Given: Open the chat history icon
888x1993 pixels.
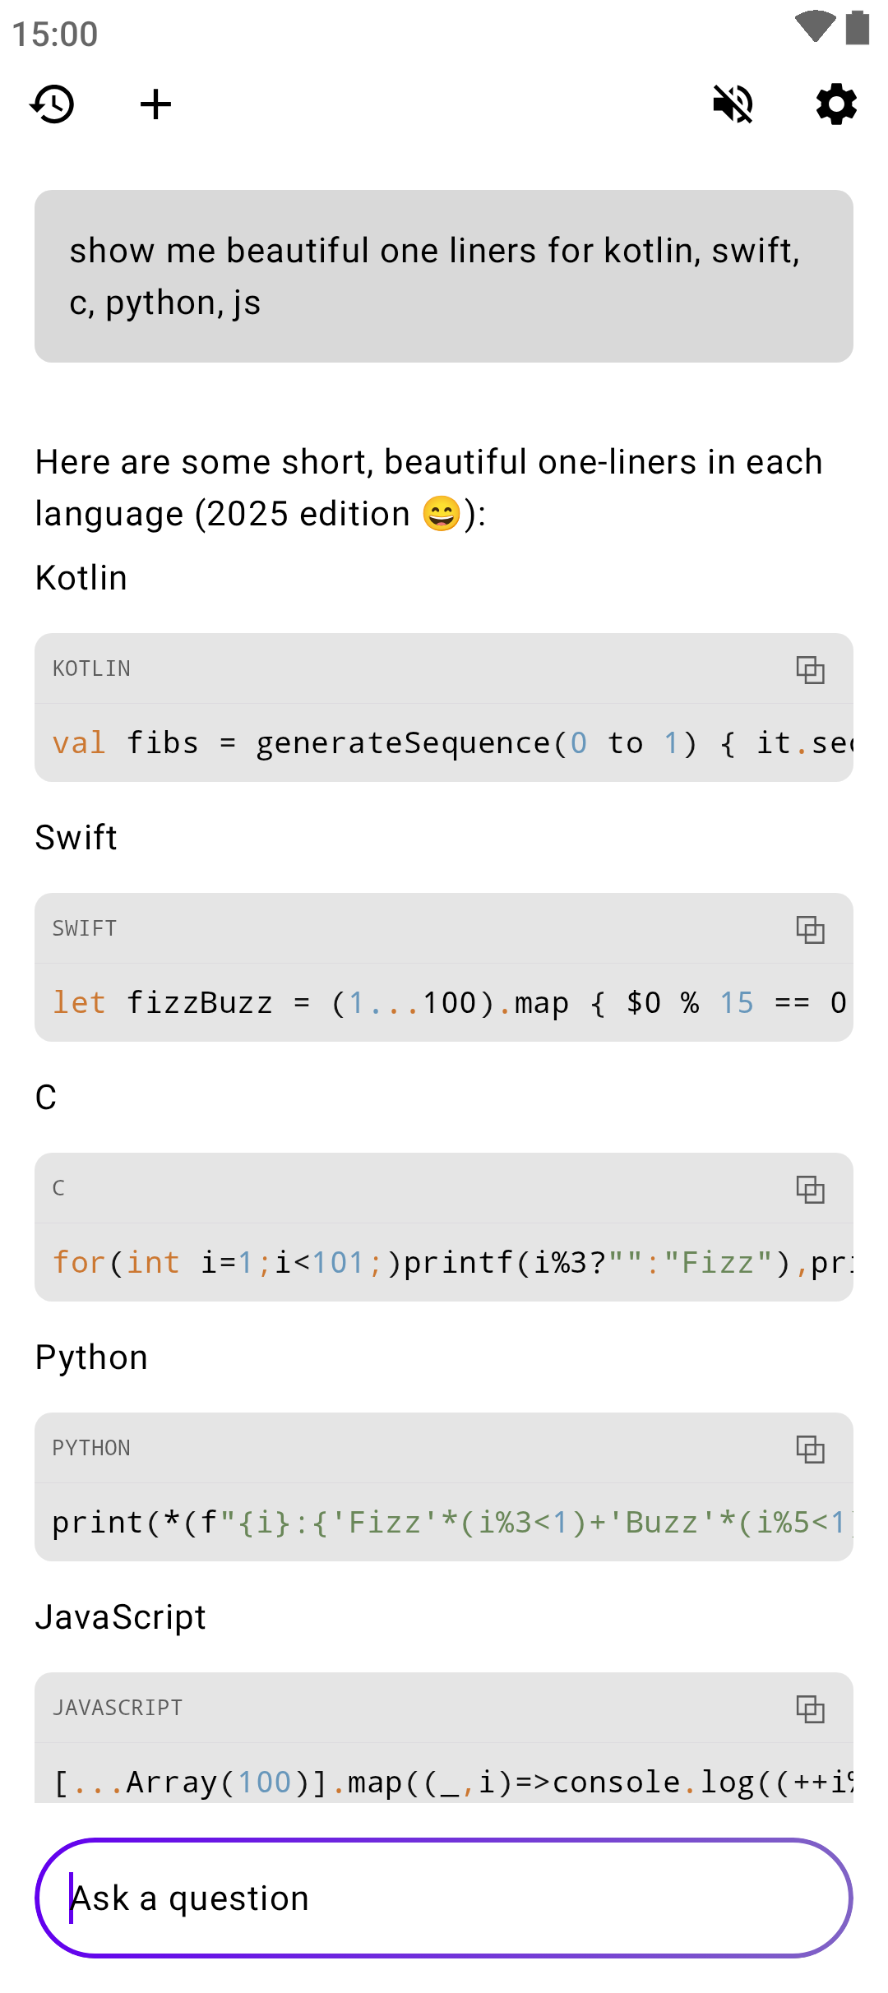Looking at the screenshot, I should (53, 104).
